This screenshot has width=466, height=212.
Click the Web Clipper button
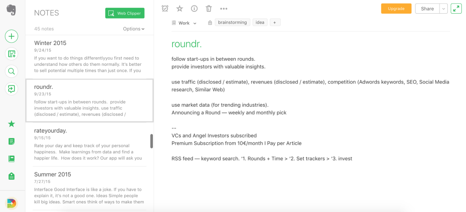coord(125,13)
